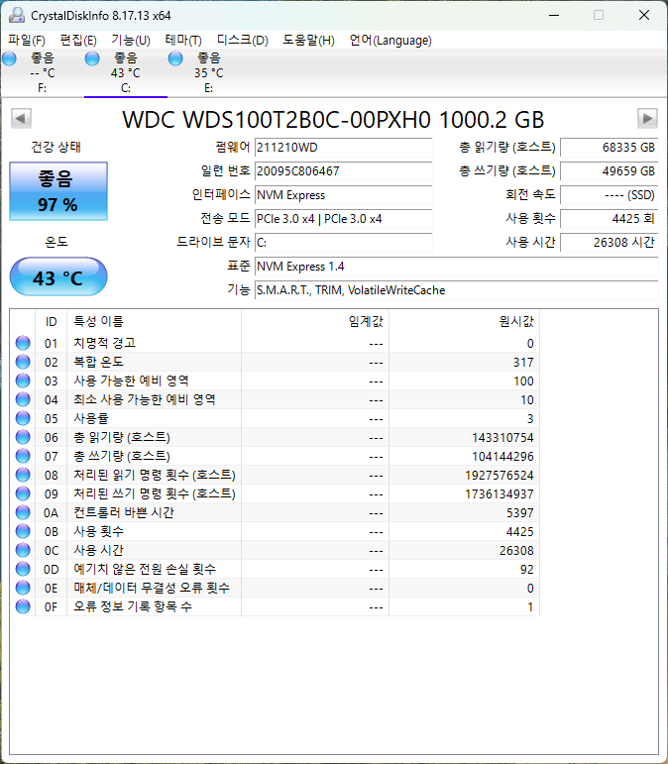
Task: Select attribute name 오류 정보 기록 항목 수
Action: click(x=133, y=606)
